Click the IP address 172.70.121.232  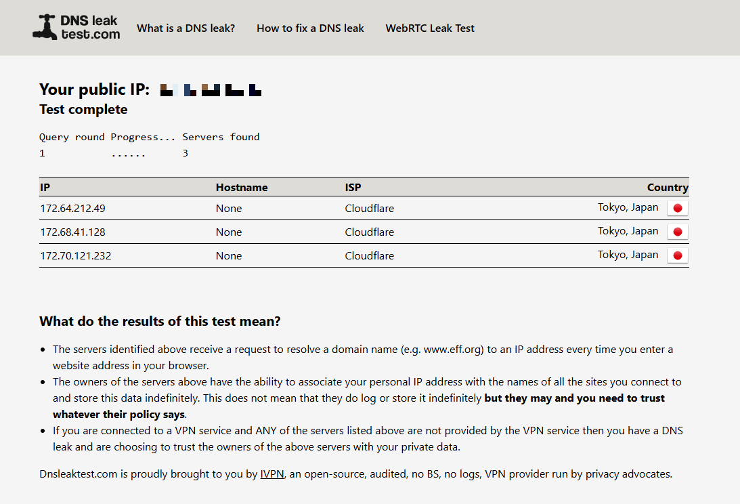[x=75, y=256]
